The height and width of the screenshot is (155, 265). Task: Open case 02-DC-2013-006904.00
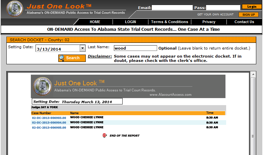(x=49, y=123)
